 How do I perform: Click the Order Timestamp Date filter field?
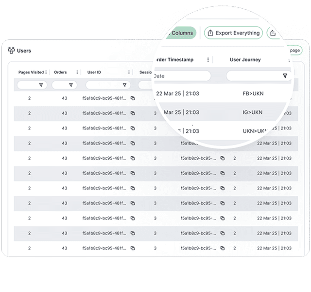[x=181, y=76]
